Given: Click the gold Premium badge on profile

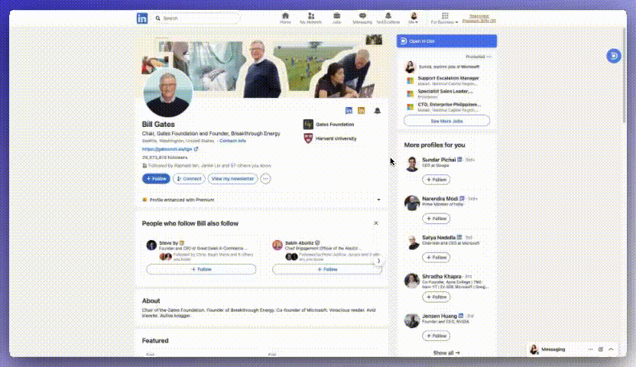Looking at the screenshot, I should click(361, 110).
